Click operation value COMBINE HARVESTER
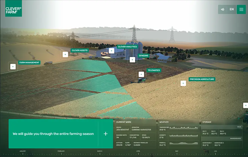Screen dimensions: 248x157 coord(141,130)
